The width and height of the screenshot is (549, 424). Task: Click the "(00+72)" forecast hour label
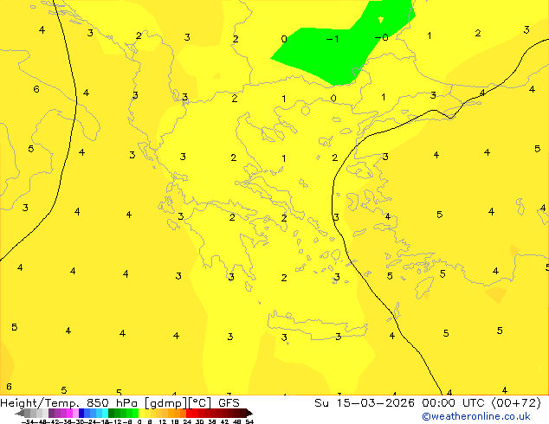[516, 403]
